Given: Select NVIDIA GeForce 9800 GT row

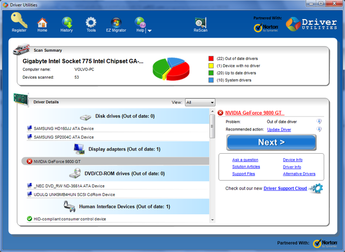Looking at the screenshot, I should point(115,161).
